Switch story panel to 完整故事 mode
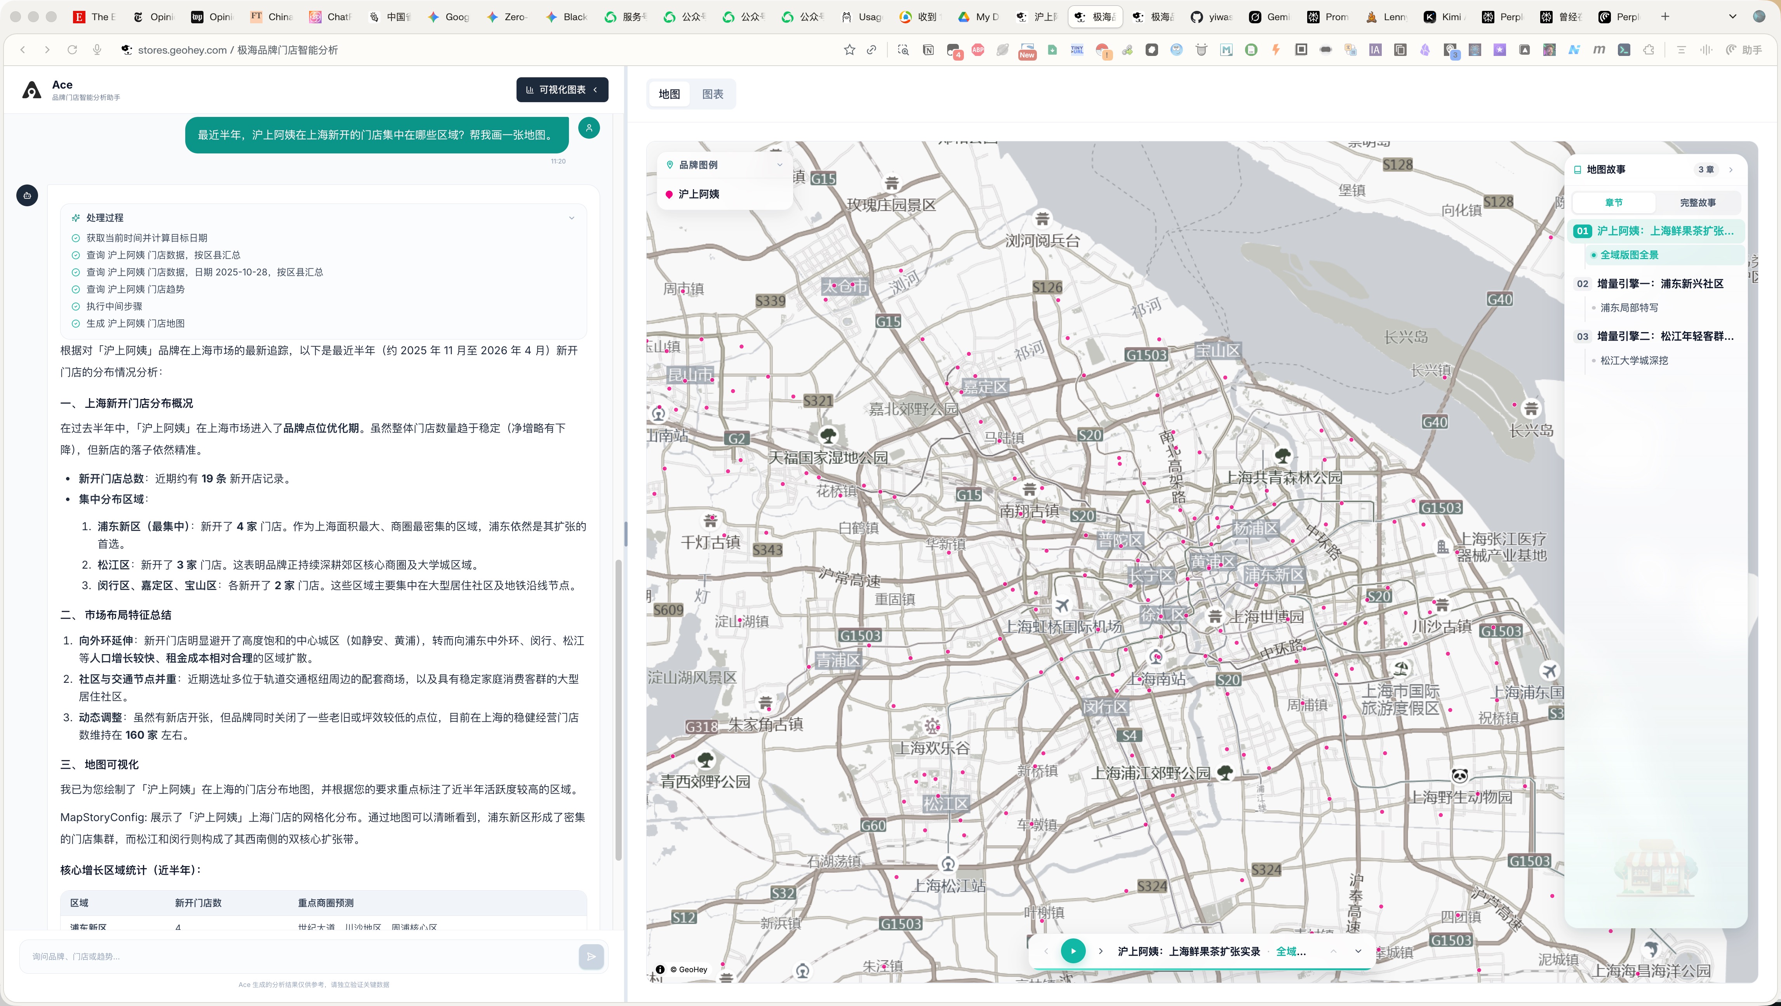1781x1006 pixels. coord(1698,203)
